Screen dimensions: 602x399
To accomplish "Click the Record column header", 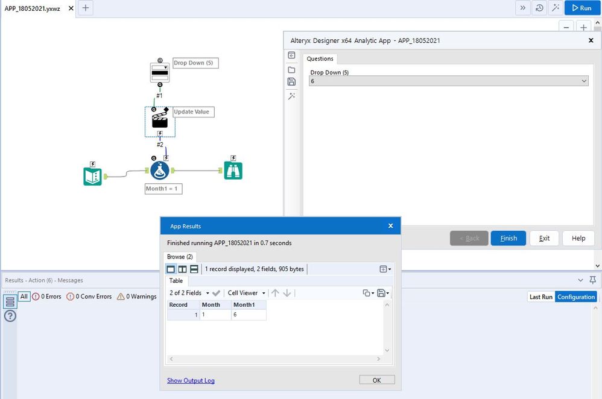I will [183, 304].
